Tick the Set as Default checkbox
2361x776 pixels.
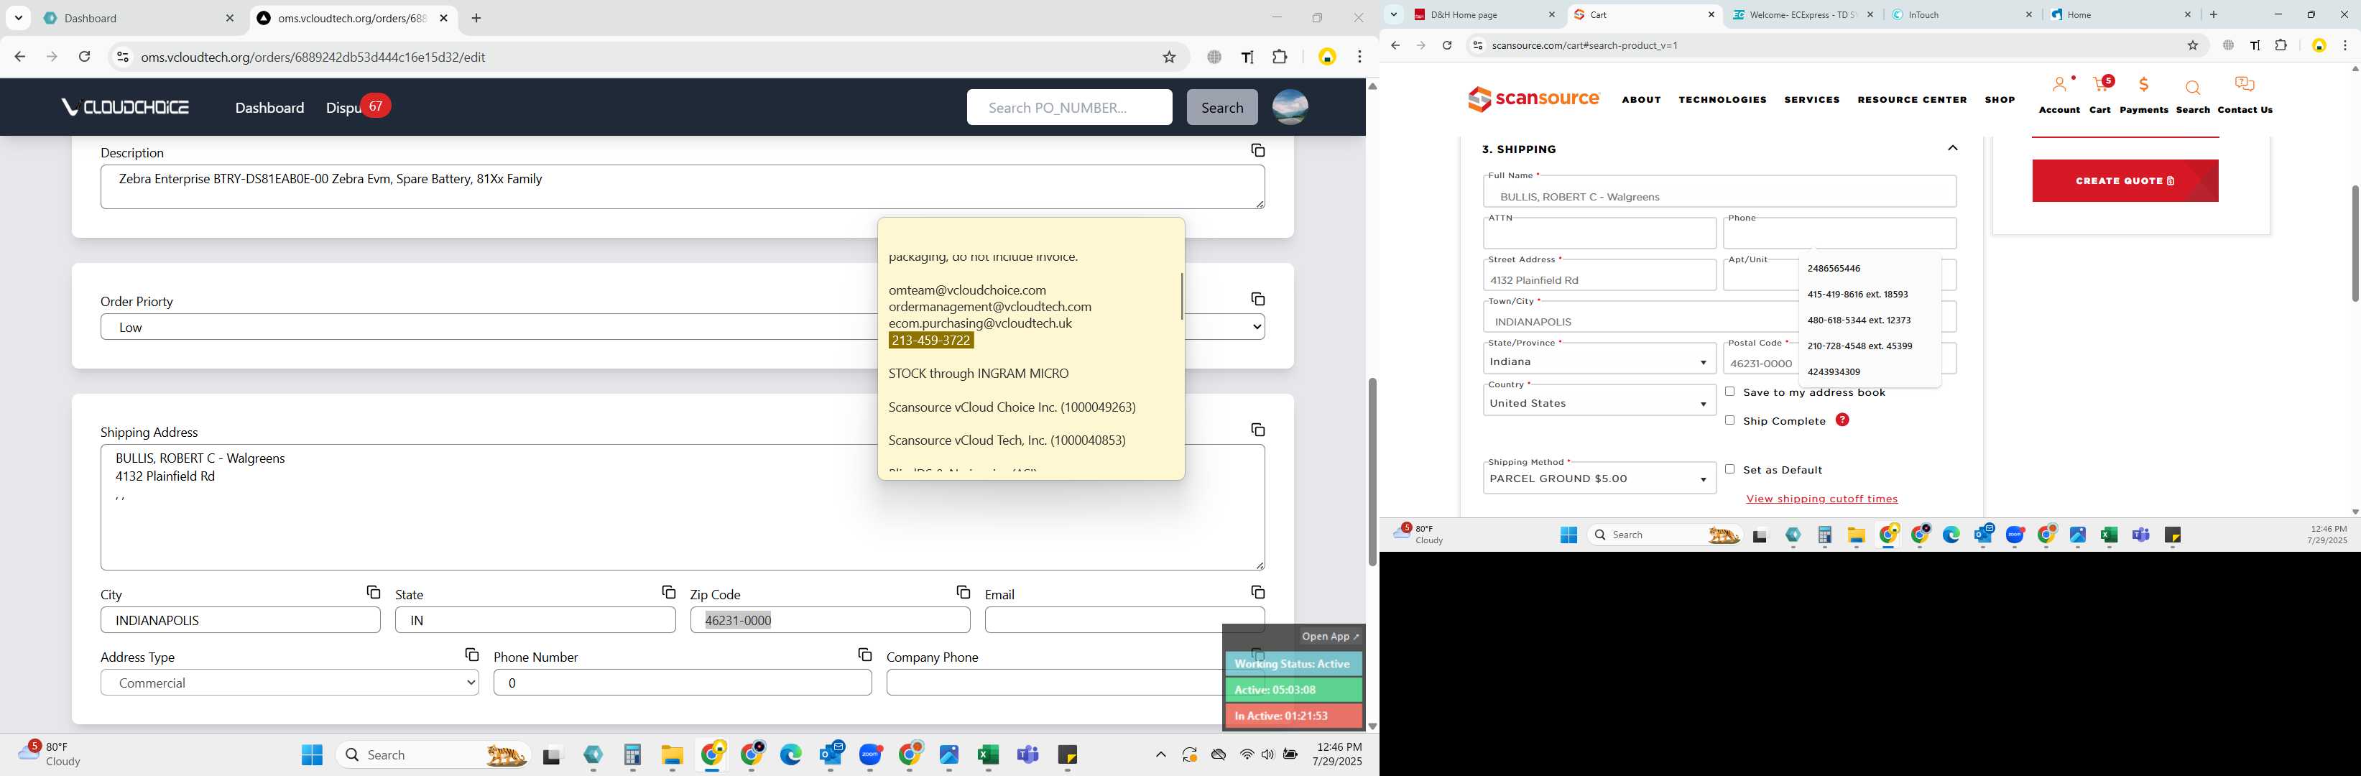coord(1729,469)
